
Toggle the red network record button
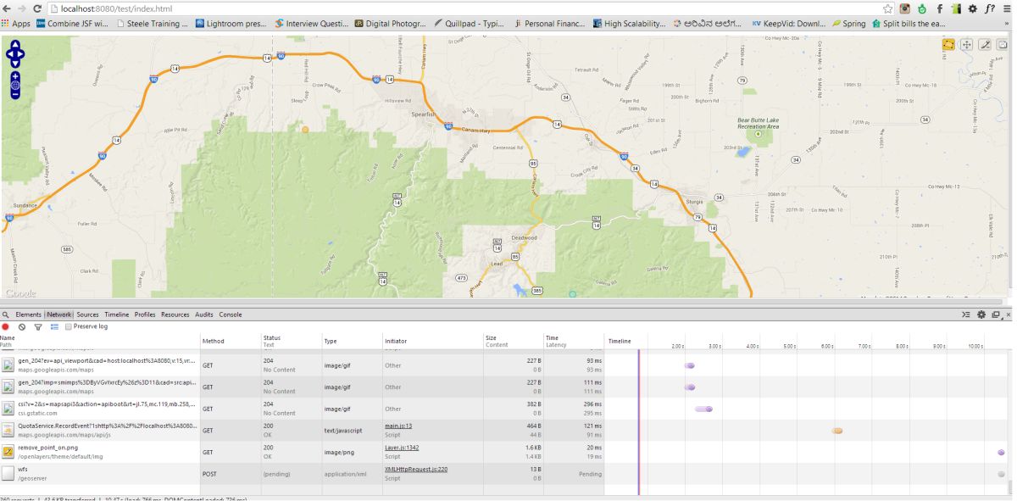pos(6,326)
